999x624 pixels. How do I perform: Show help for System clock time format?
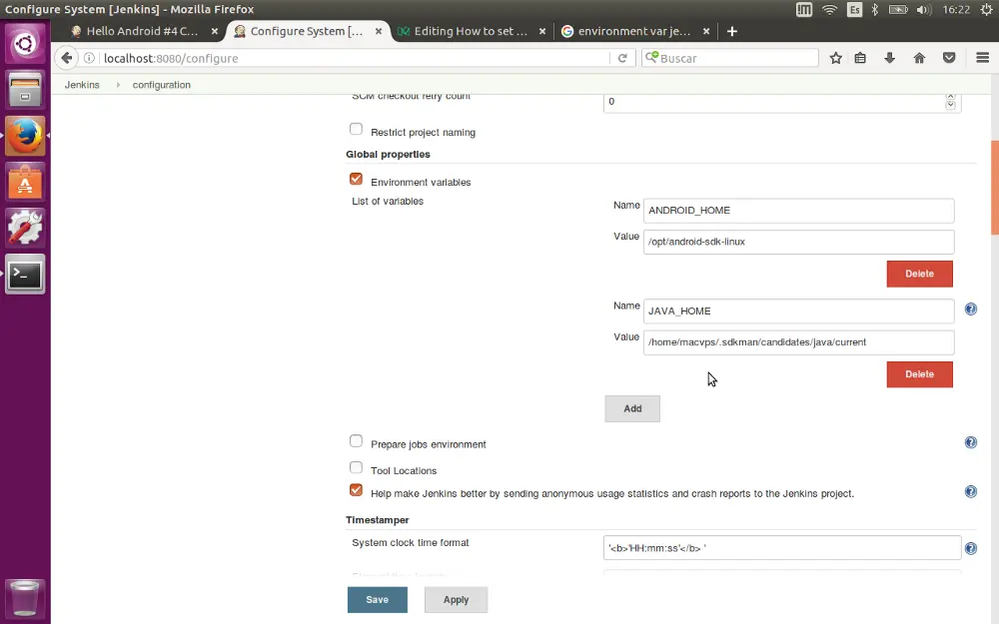tap(970, 548)
